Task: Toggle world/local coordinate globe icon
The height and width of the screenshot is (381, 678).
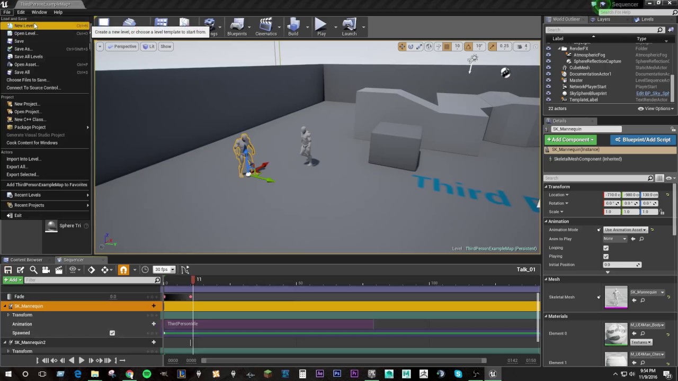Action: [429, 47]
